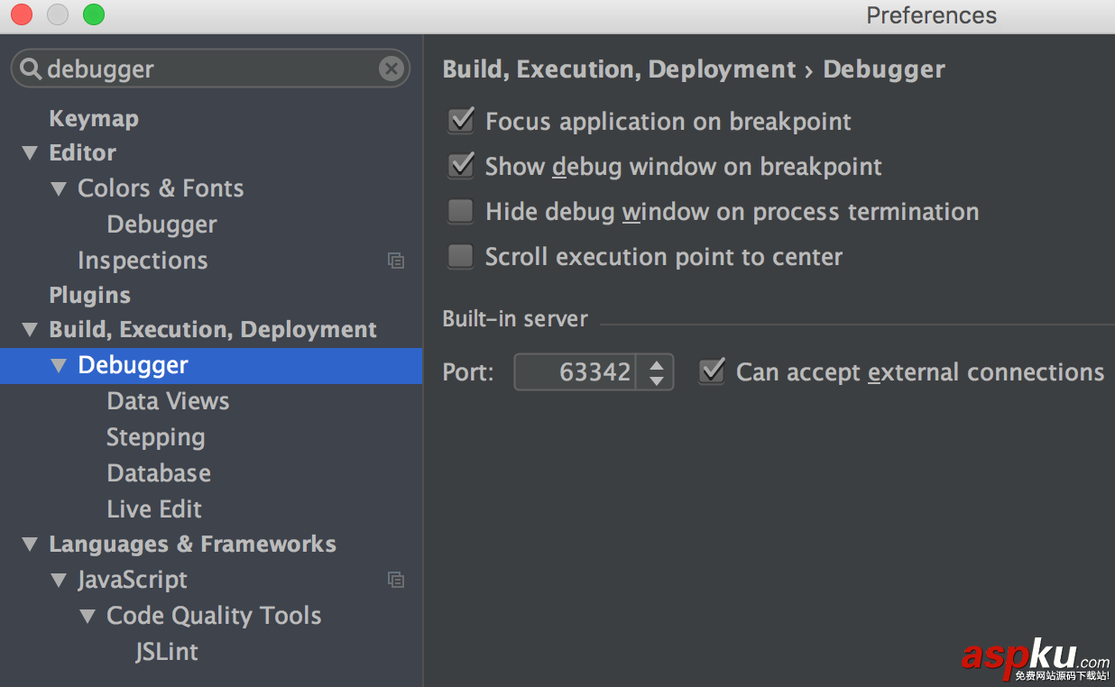Collapse the Build, Execution, Deployment node

31,330
